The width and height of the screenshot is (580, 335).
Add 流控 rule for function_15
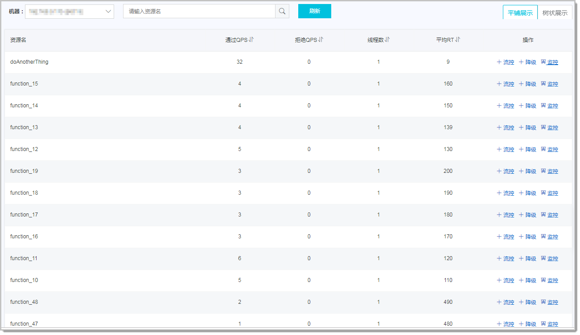click(506, 84)
